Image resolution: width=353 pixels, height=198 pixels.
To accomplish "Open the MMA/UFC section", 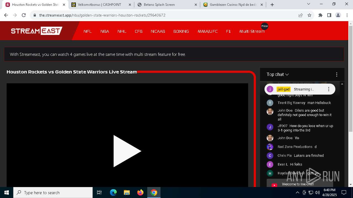I will tap(208, 31).
